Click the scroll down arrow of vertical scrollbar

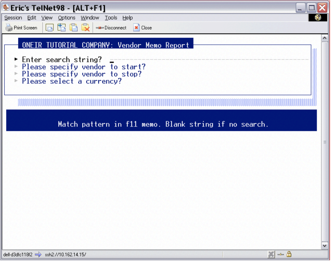point(325,246)
